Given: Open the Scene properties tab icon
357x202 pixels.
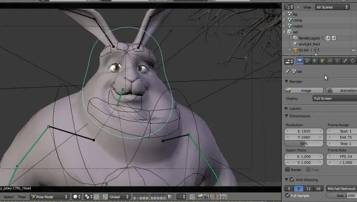Looking at the screenshot, I should point(307,61).
